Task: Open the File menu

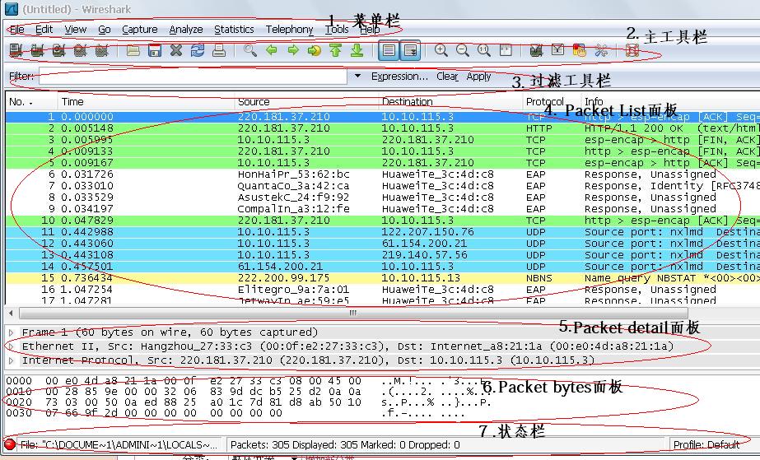Action: [x=17, y=30]
